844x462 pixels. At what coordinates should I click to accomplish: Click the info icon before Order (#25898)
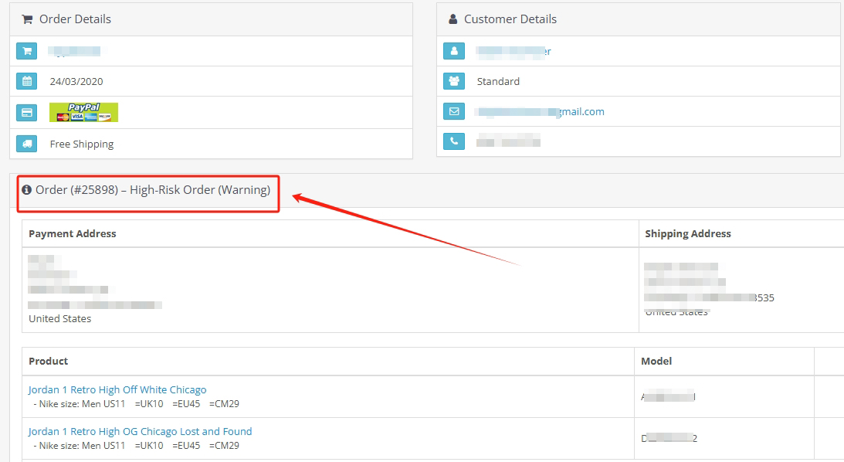[x=27, y=190]
